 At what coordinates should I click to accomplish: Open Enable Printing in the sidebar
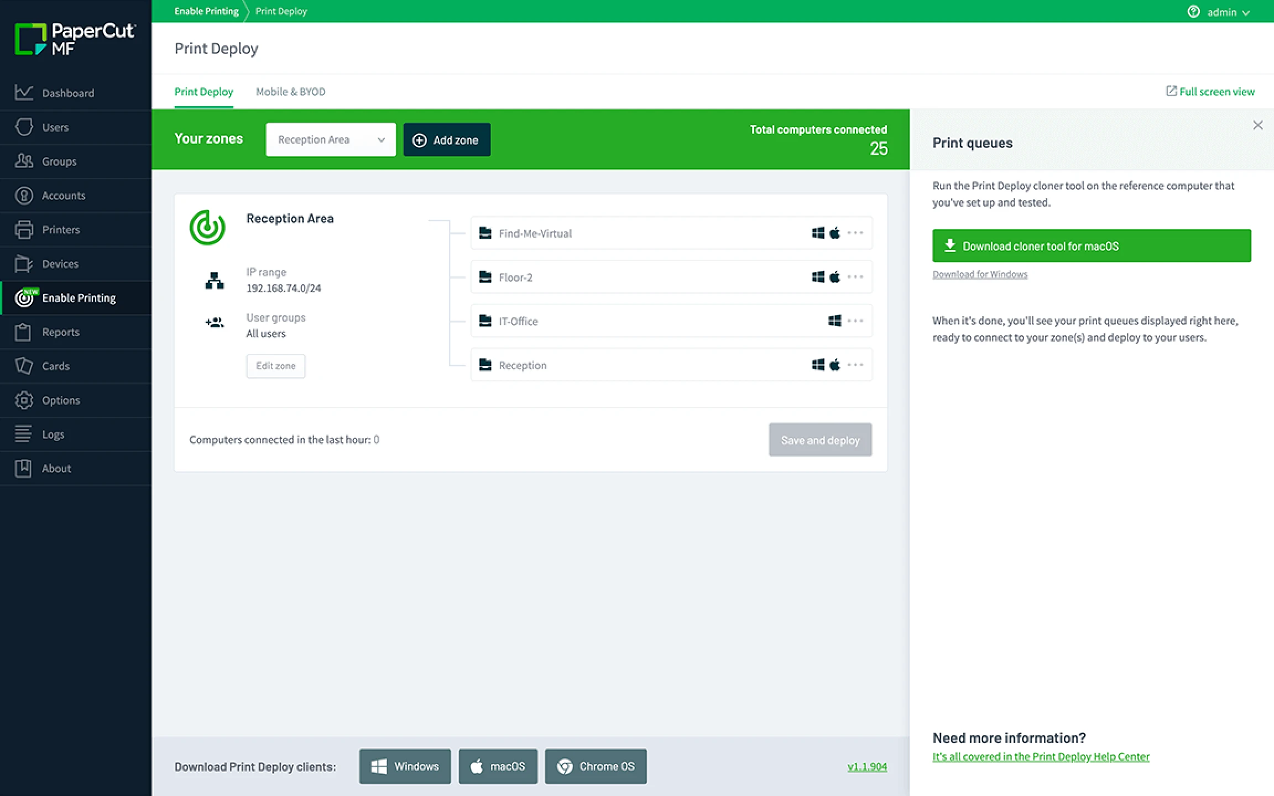pyautogui.click(x=79, y=298)
